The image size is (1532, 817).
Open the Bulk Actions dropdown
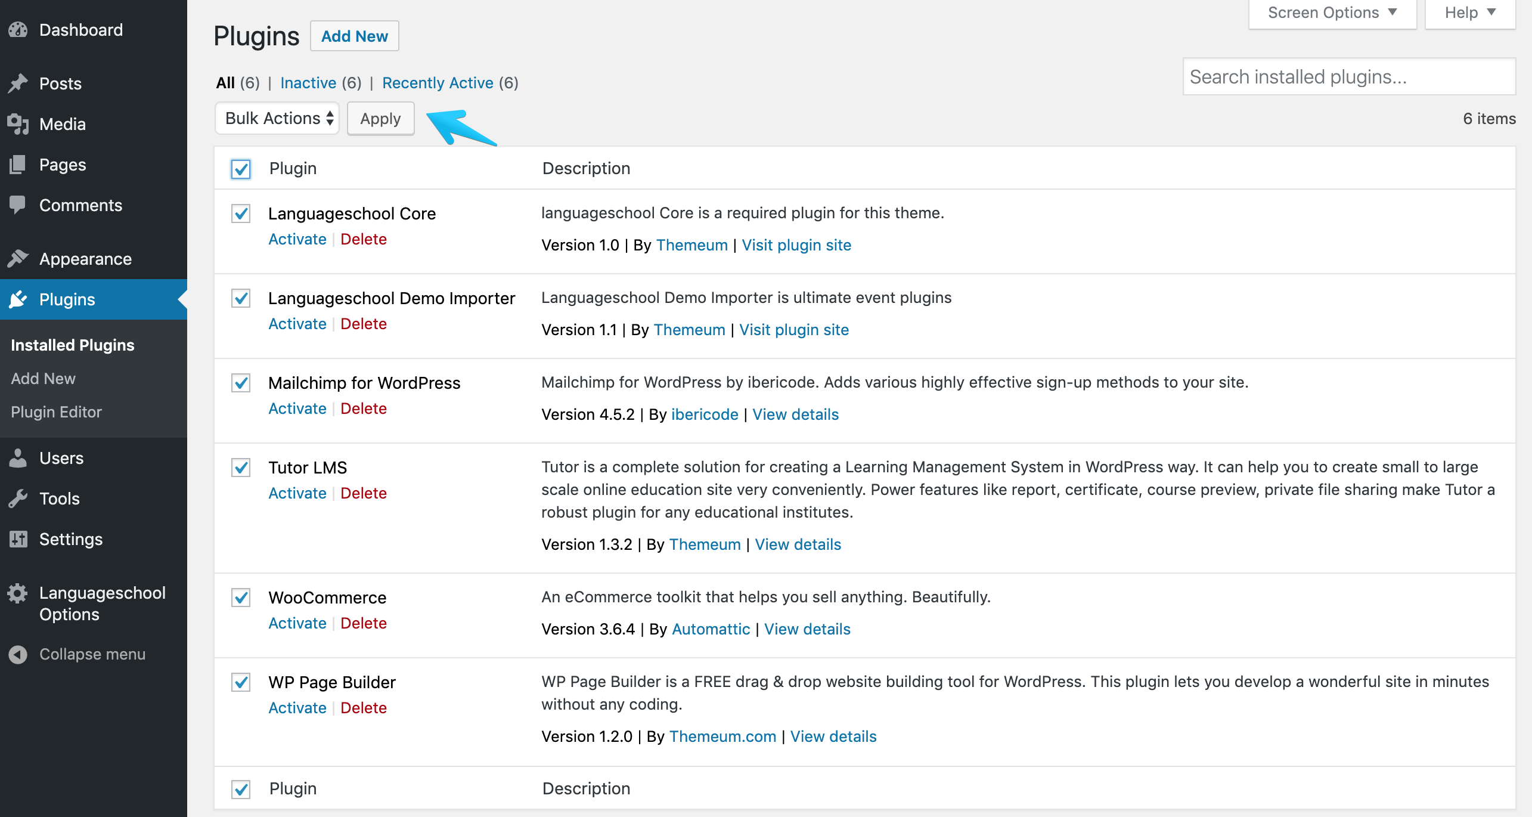click(277, 118)
